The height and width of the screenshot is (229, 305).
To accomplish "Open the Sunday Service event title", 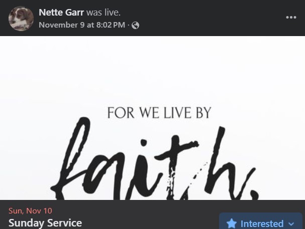I will [45, 223].
